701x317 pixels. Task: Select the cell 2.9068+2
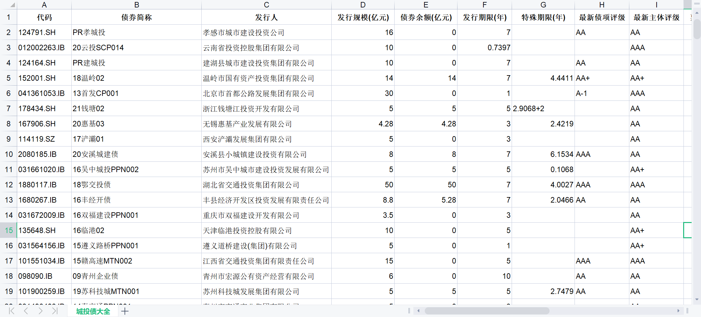[543, 109]
